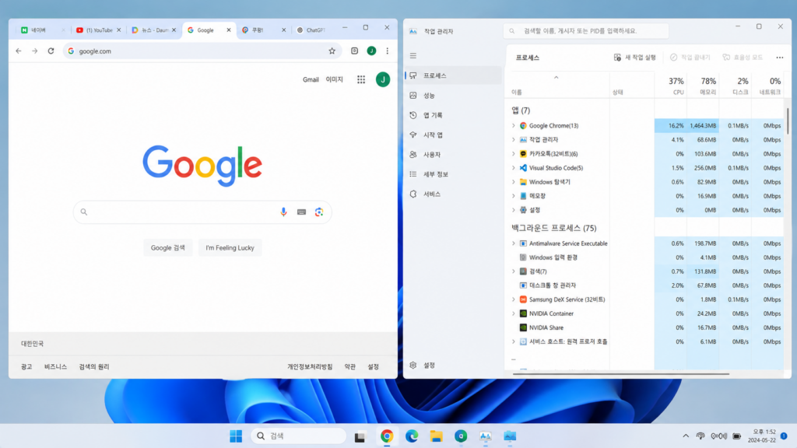The width and height of the screenshot is (797, 448).
Task: Click Task Manager icon on taskbar
Action: 486,436
